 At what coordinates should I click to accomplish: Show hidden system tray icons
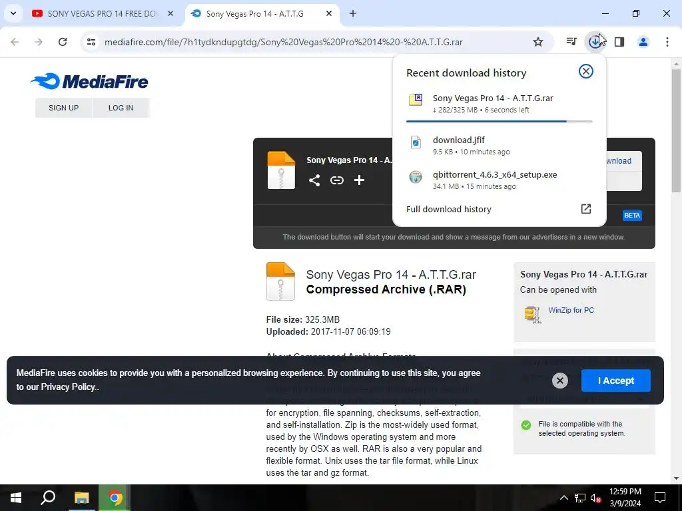pyautogui.click(x=563, y=498)
